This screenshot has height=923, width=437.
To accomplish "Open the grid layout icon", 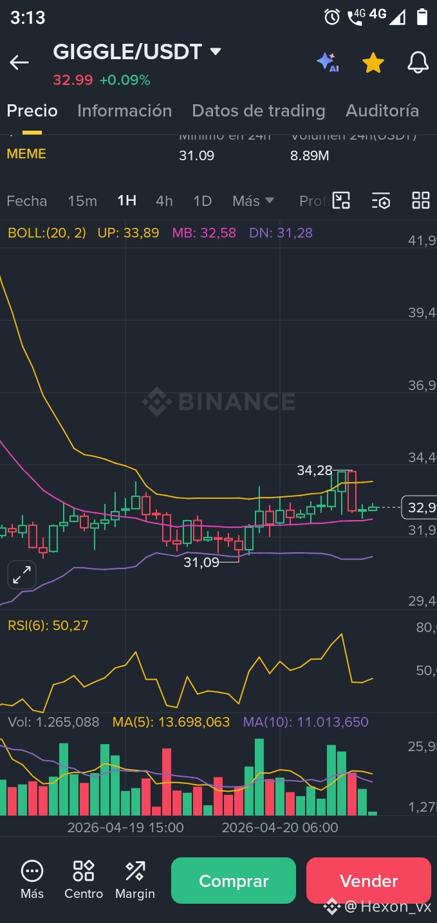I will (x=421, y=201).
